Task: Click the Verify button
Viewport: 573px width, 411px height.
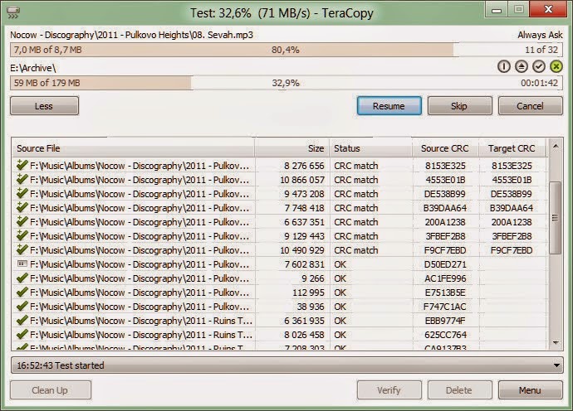Action: click(389, 390)
